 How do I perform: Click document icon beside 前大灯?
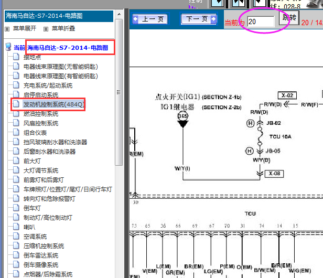pos(16,161)
